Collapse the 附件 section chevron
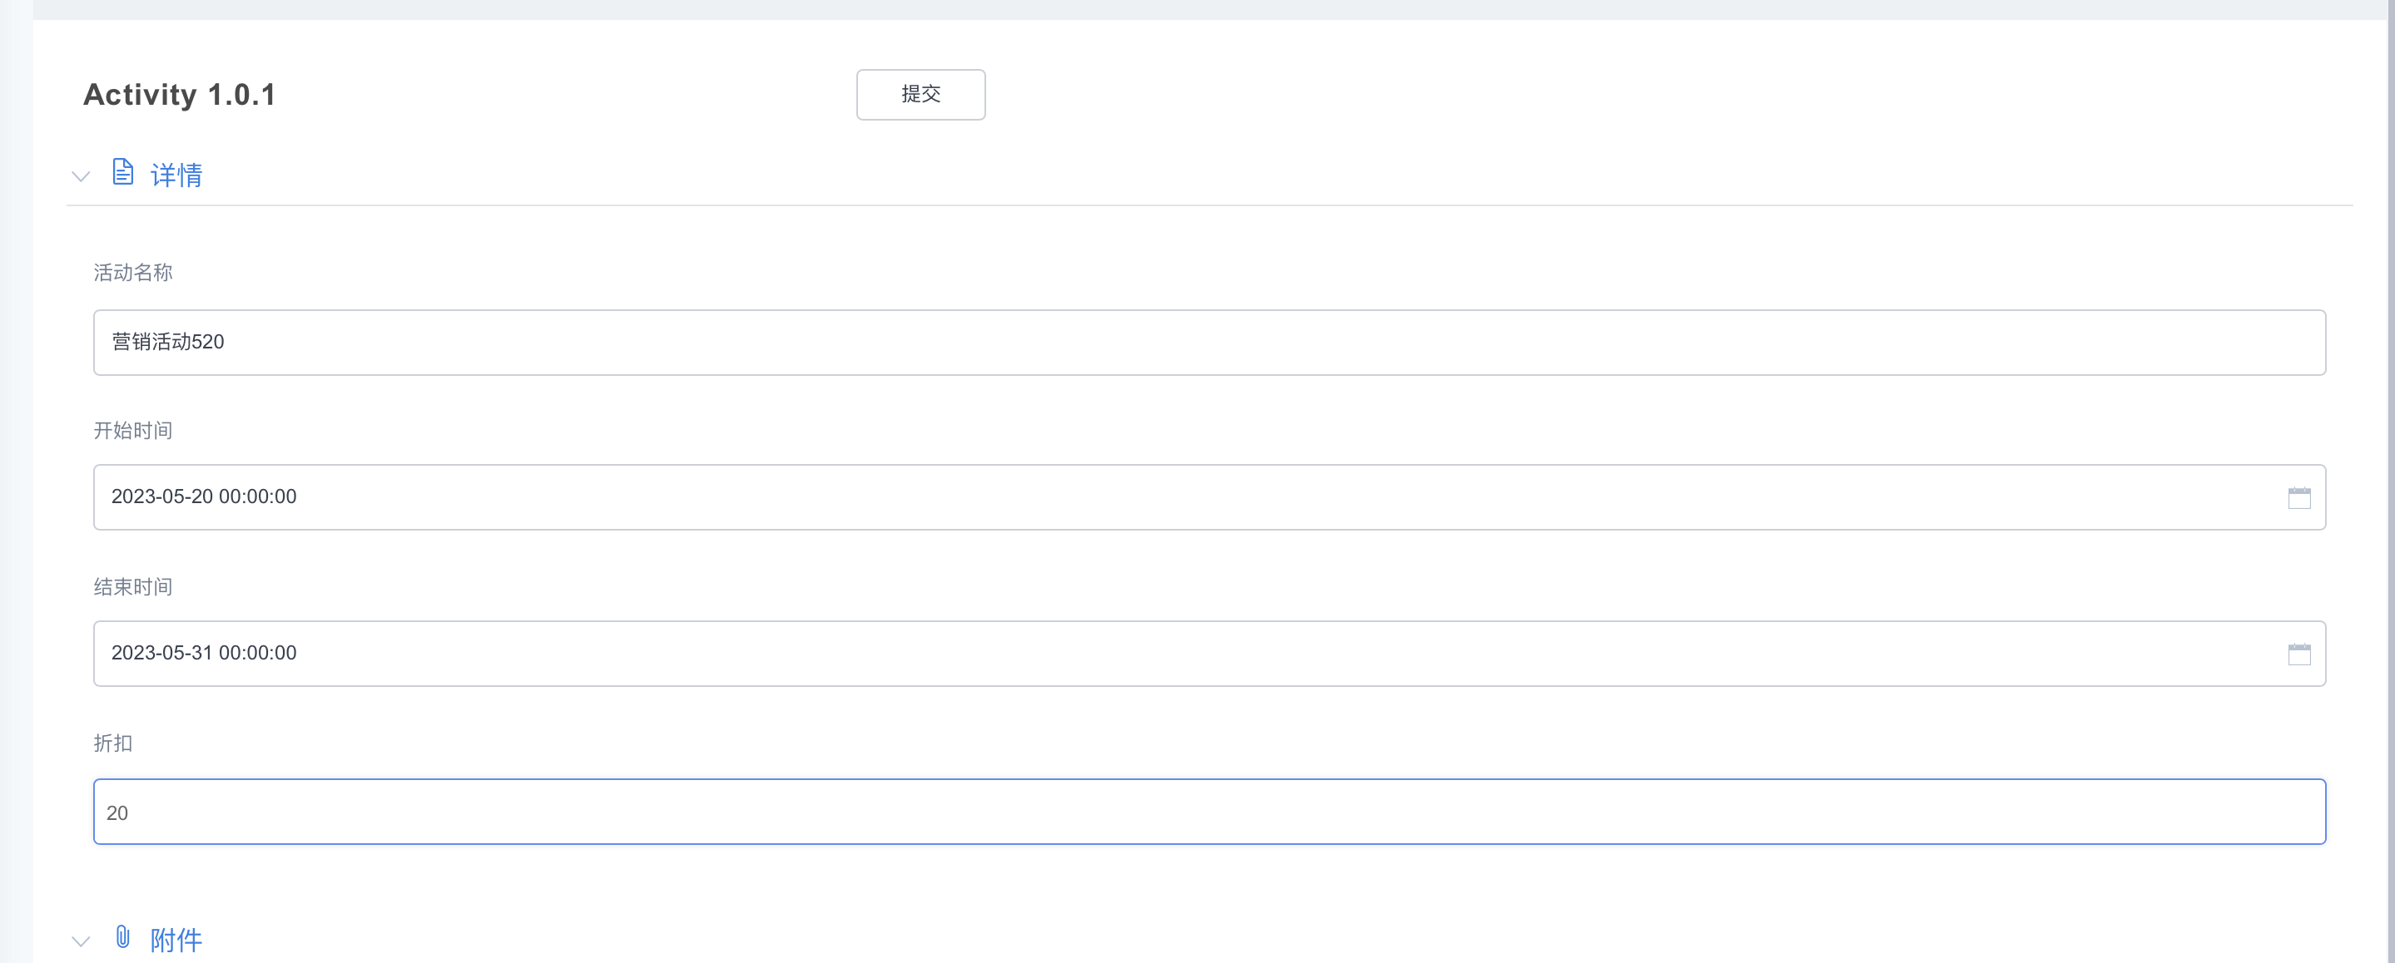This screenshot has height=963, width=2395. pyautogui.click(x=81, y=941)
